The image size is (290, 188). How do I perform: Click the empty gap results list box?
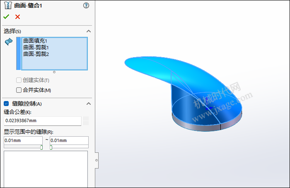tap(46, 169)
